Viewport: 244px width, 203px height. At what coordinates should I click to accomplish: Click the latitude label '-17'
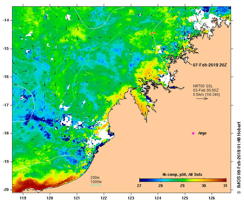point(6,105)
